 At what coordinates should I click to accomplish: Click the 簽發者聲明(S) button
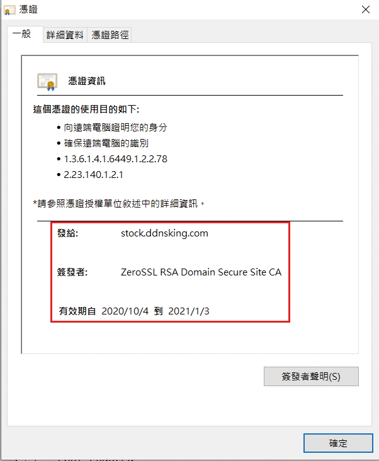(x=311, y=376)
